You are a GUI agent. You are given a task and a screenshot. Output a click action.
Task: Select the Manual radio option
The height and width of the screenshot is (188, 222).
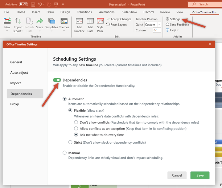(x=64, y=153)
